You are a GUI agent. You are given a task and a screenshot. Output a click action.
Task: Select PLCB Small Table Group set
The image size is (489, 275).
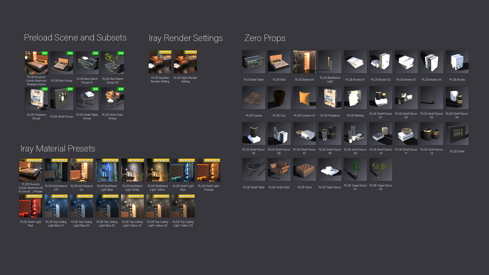pos(87,99)
